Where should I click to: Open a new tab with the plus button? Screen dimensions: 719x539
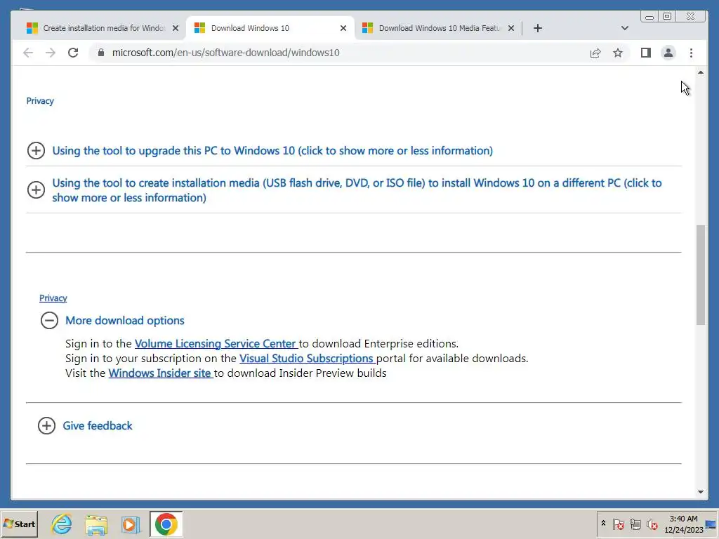click(x=538, y=28)
